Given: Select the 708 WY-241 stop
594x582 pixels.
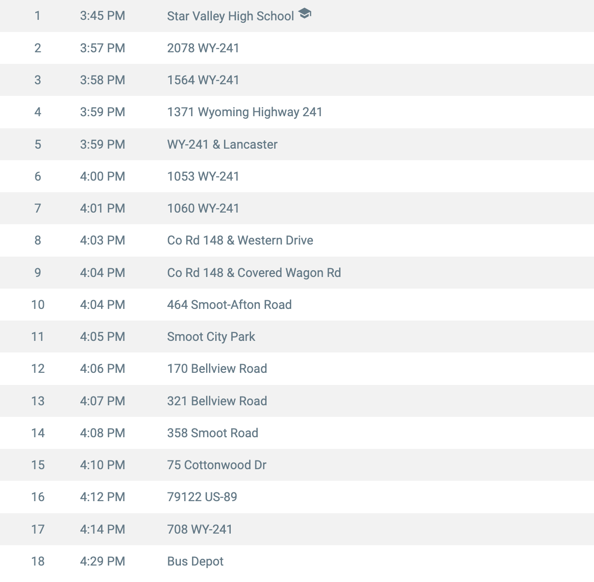Looking at the screenshot, I should 200,529.
